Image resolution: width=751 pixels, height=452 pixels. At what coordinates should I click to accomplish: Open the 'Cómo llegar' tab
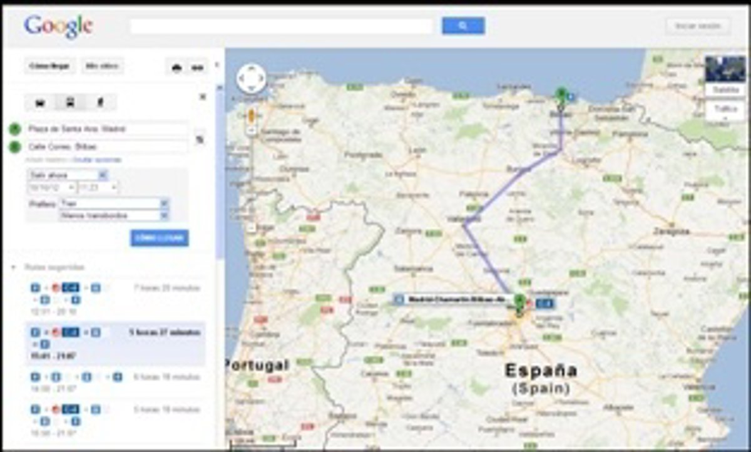click(x=50, y=66)
